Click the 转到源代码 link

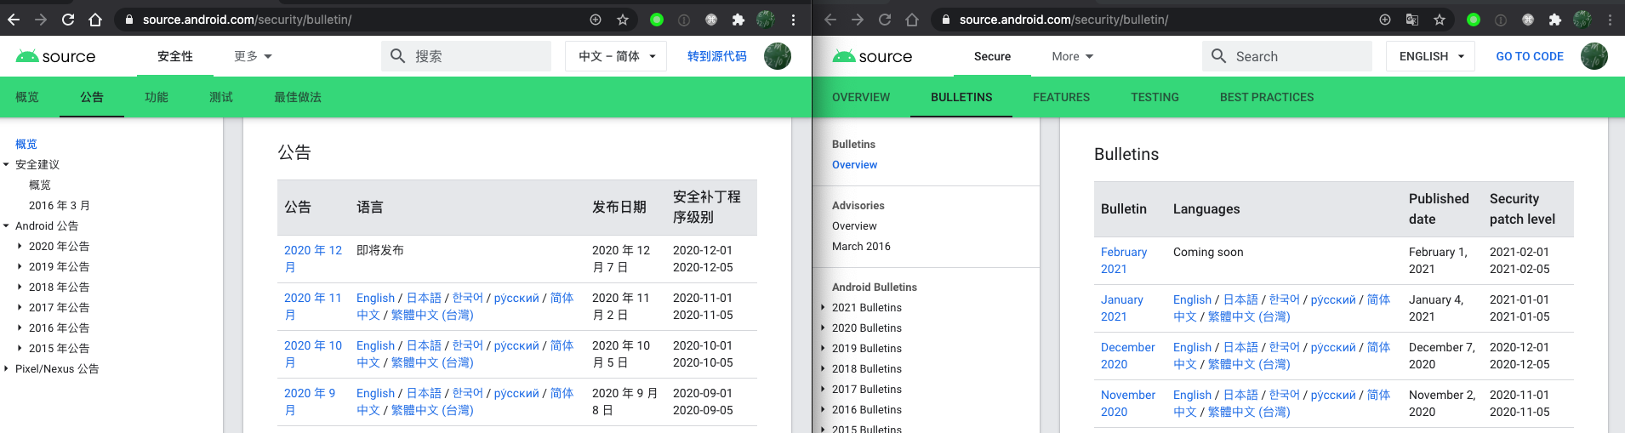coord(716,56)
